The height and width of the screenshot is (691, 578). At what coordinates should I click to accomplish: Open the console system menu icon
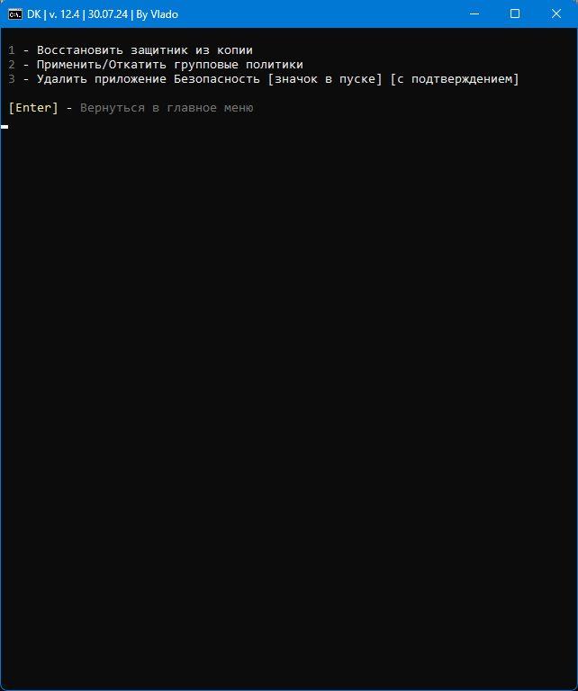[15, 14]
